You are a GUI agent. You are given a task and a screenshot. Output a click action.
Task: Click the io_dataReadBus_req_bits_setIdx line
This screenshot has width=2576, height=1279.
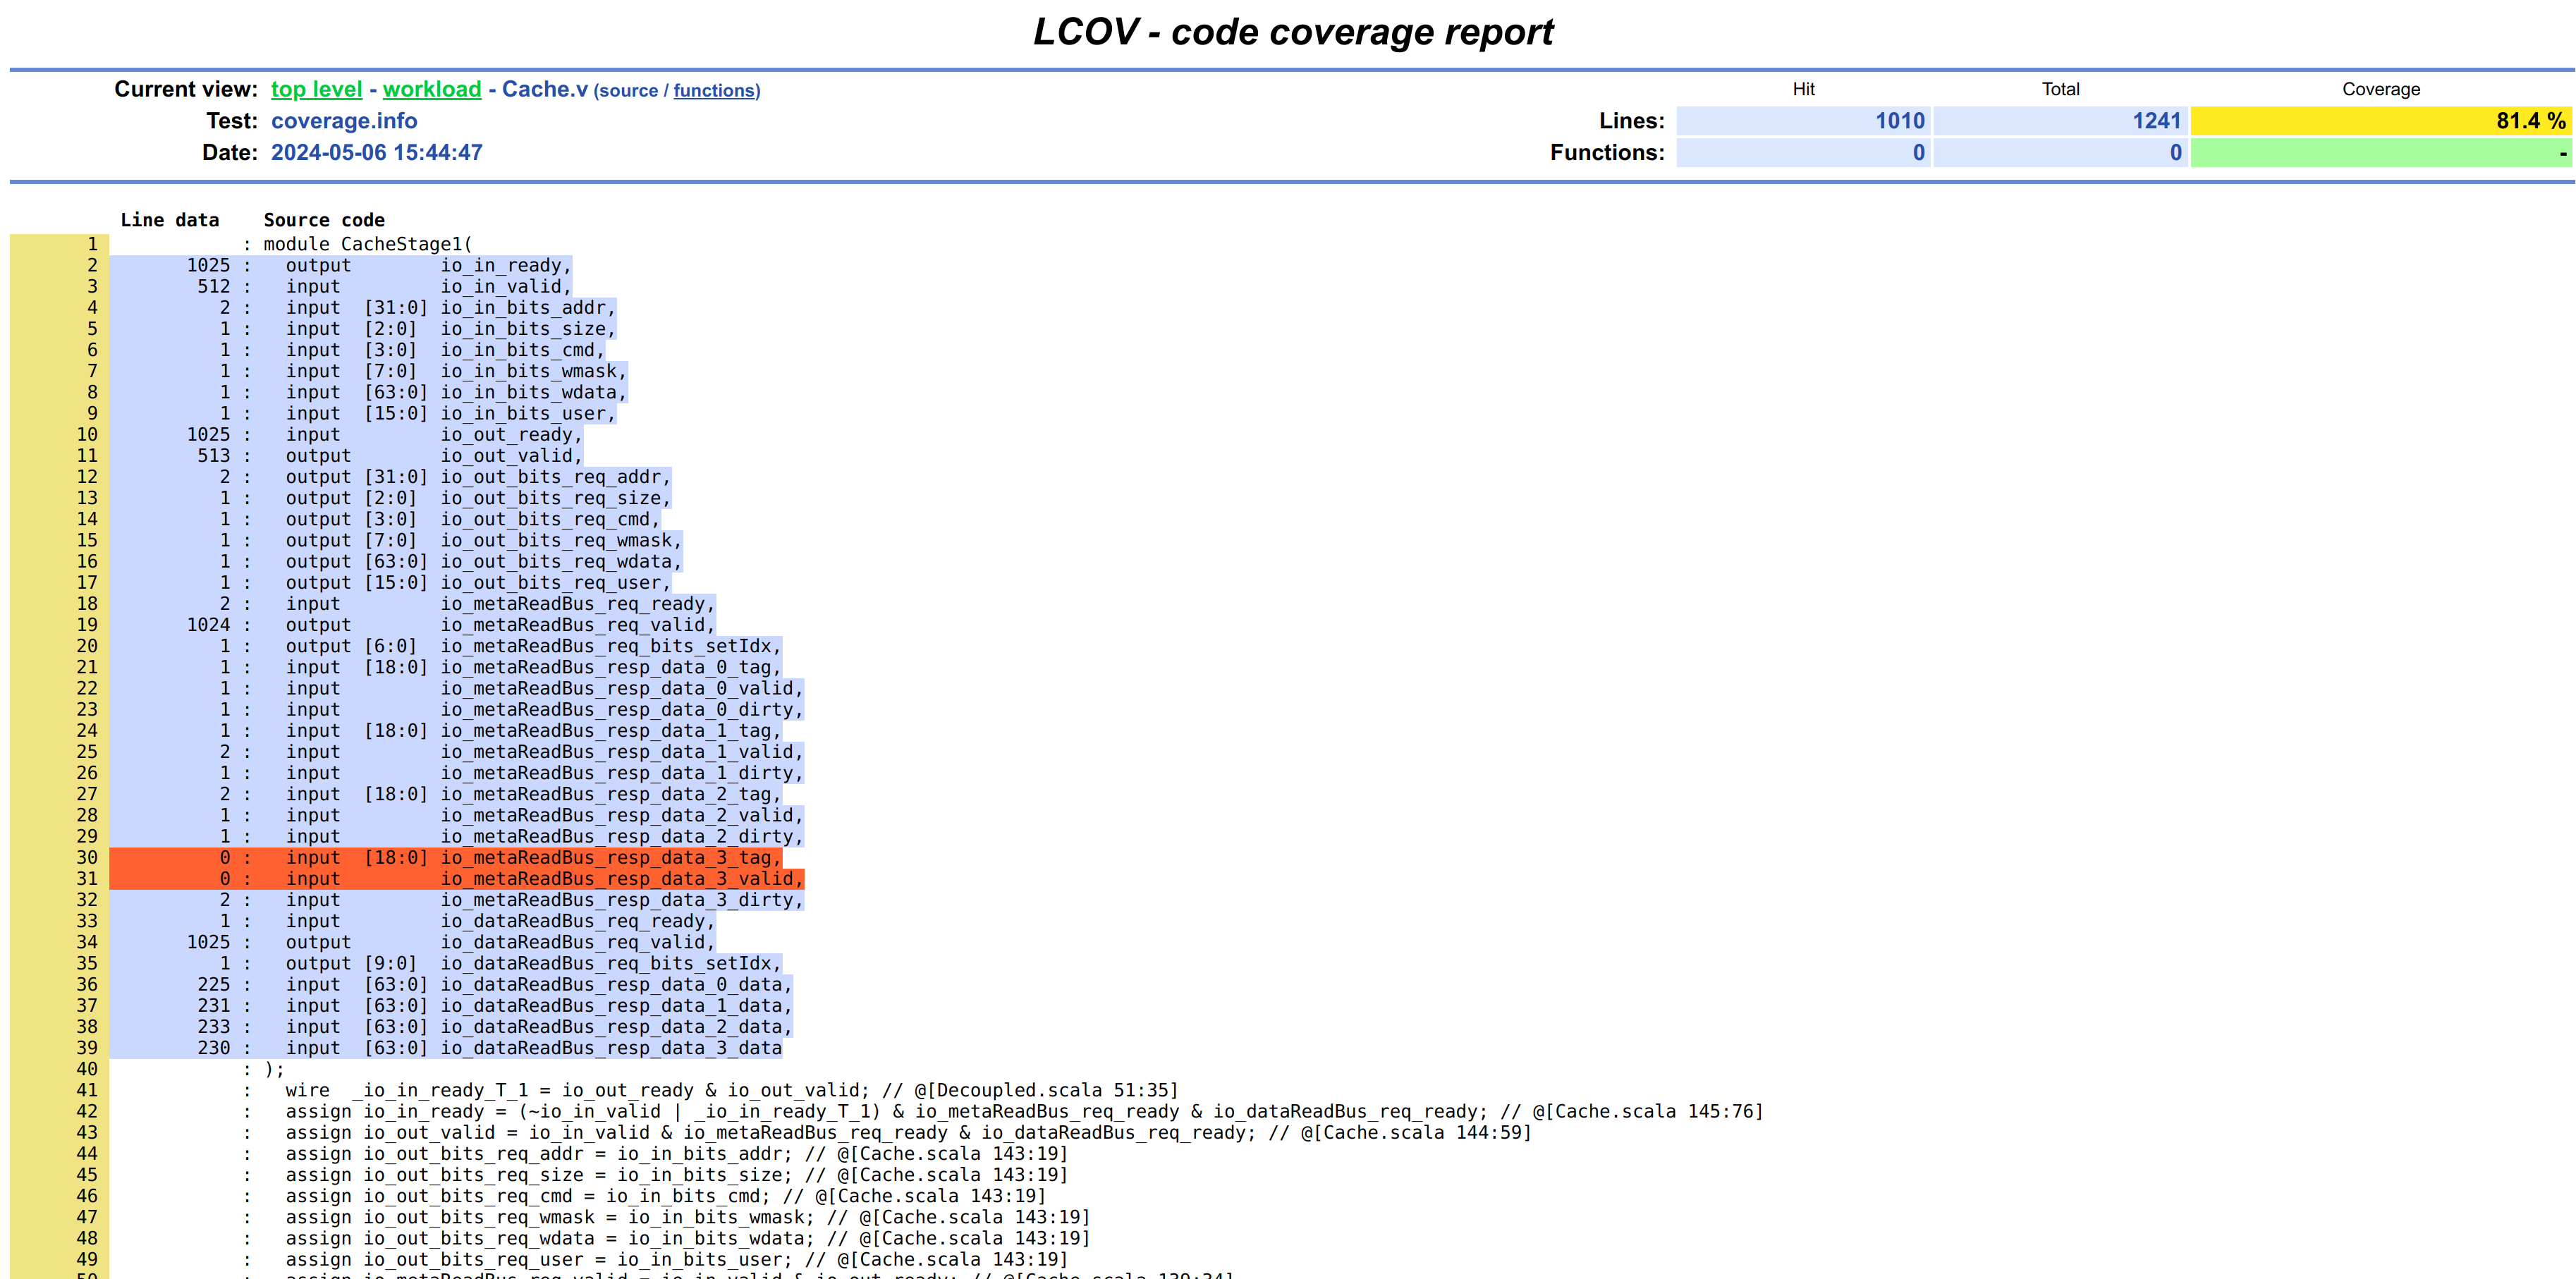(533, 963)
